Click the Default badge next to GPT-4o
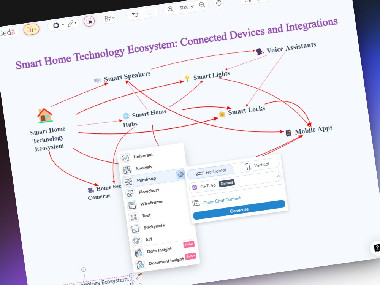Screen dimensions: 380x285 click(x=226, y=184)
